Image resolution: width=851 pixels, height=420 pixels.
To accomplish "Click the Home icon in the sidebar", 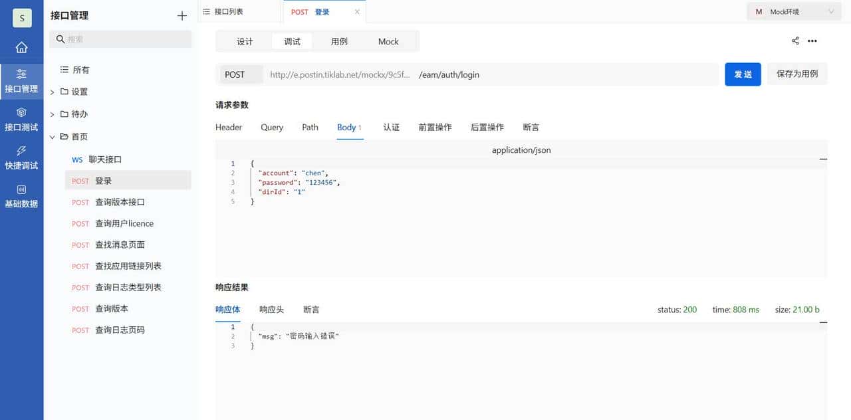I will [x=21, y=47].
